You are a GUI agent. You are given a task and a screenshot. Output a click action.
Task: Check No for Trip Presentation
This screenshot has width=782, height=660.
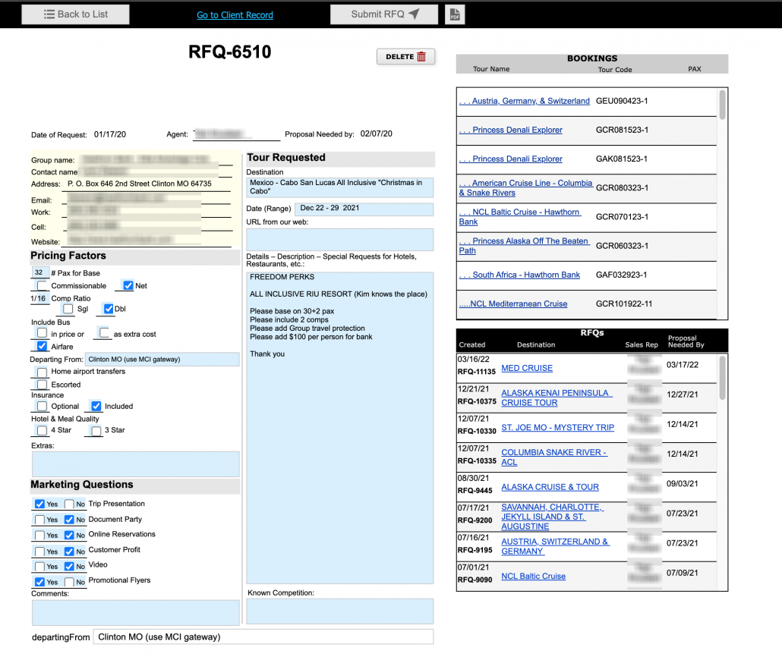point(70,504)
